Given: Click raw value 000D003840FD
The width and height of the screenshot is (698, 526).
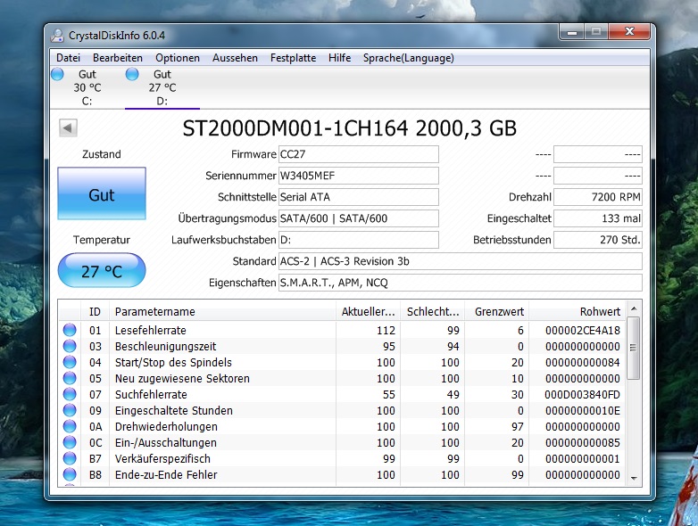Looking at the screenshot, I should [582, 394].
